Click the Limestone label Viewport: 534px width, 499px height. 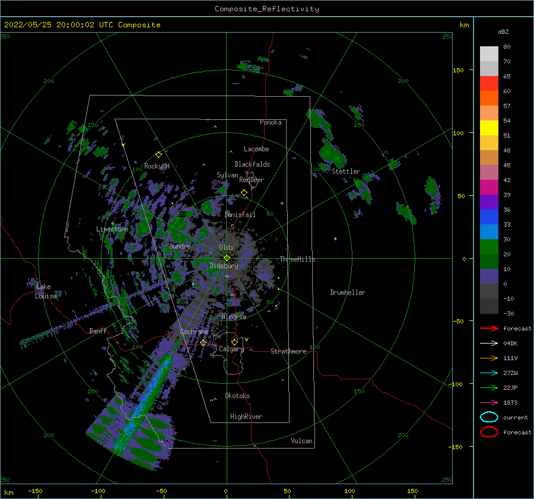click(x=112, y=229)
